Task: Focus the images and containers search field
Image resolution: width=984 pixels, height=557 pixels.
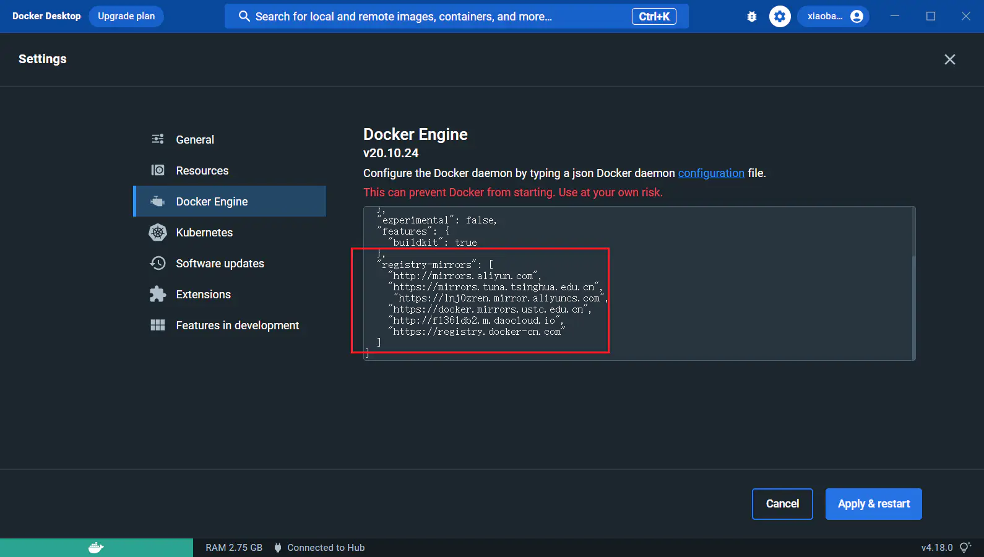Action: [457, 17]
